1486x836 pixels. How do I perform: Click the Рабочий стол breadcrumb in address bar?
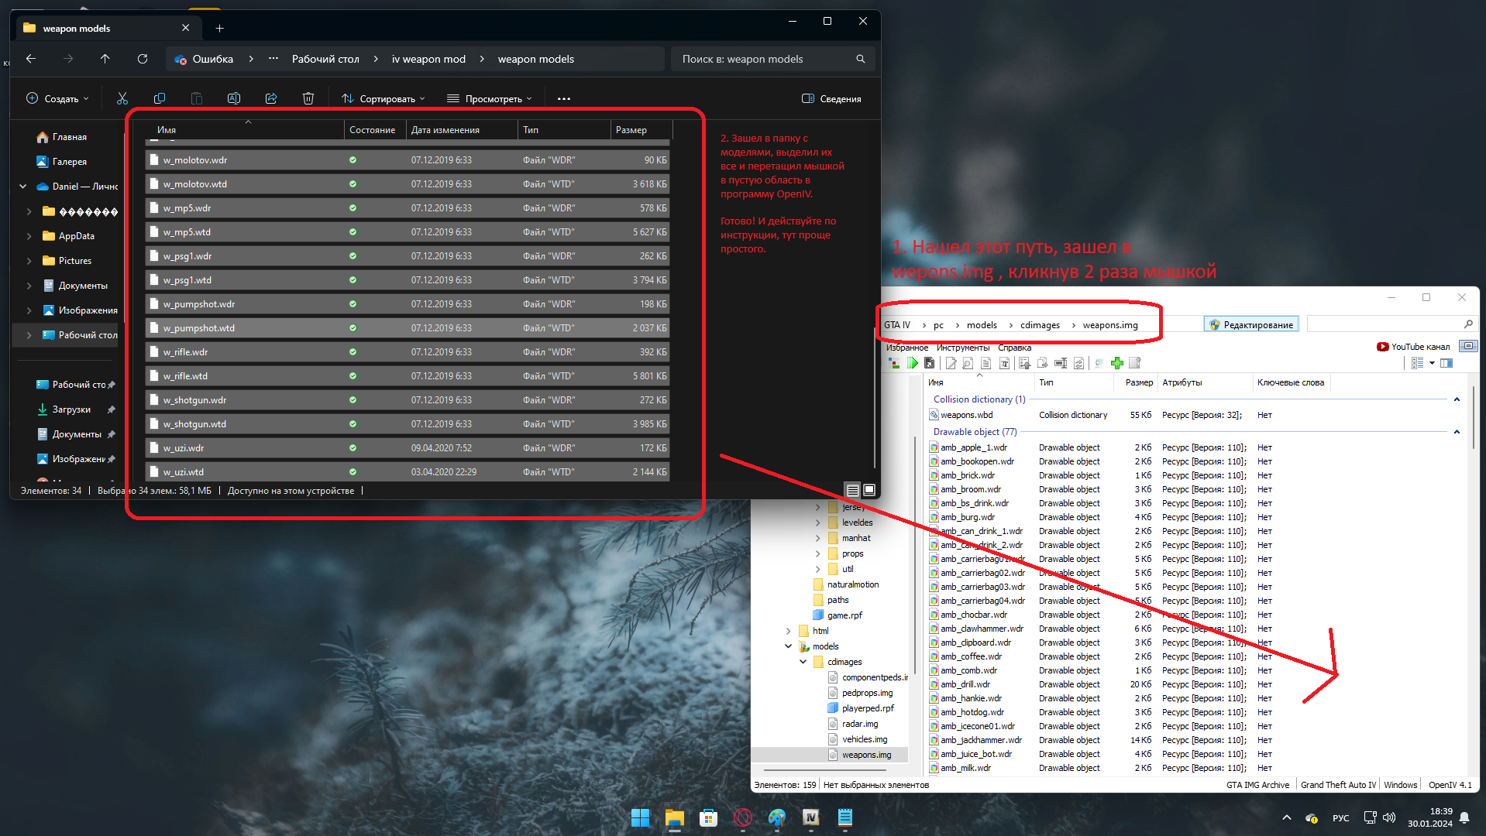click(x=325, y=59)
